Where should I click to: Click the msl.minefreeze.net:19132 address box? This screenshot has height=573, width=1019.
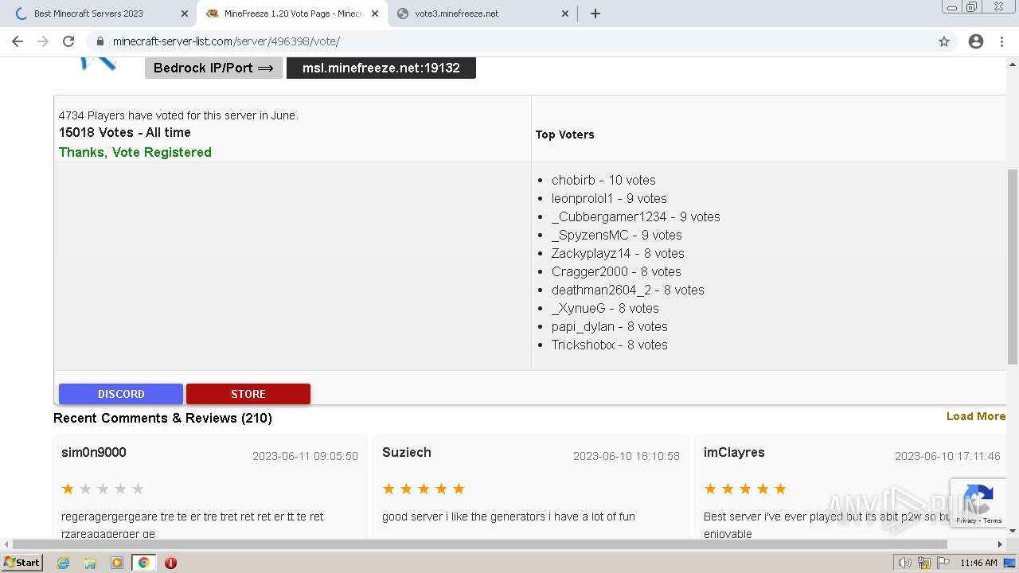tap(381, 68)
